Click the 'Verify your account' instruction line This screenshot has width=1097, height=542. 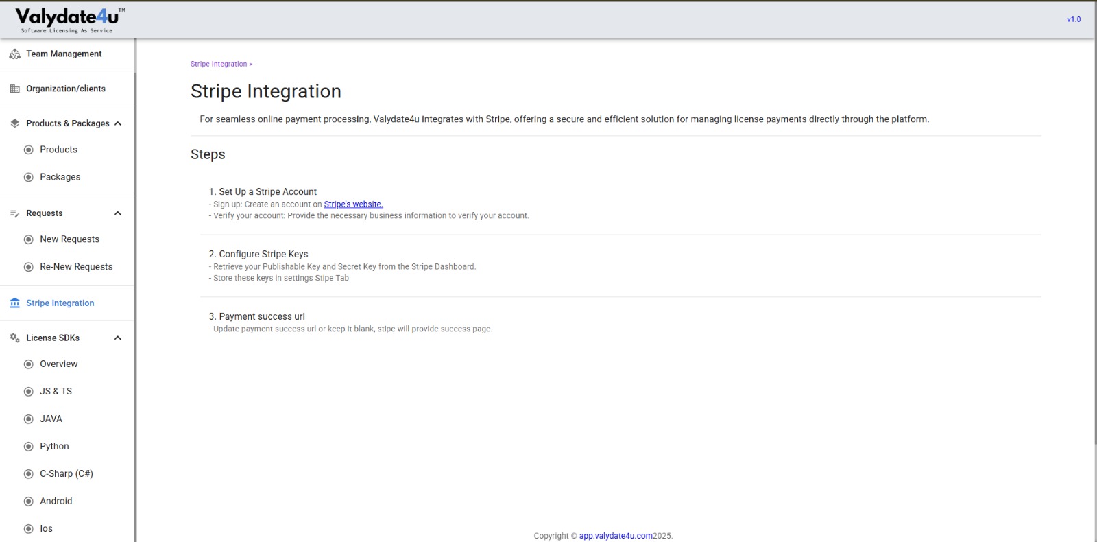click(x=369, y=216)
